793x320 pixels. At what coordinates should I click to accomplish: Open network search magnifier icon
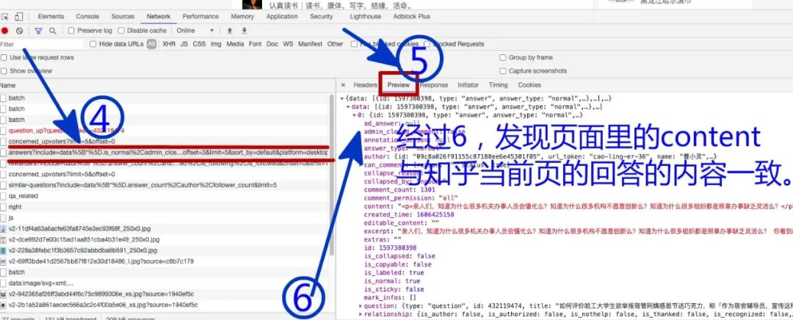click(x=53, y=31)
